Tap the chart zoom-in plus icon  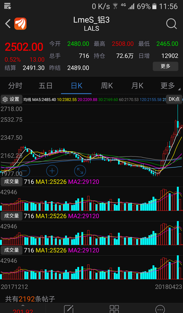point(52,171)
